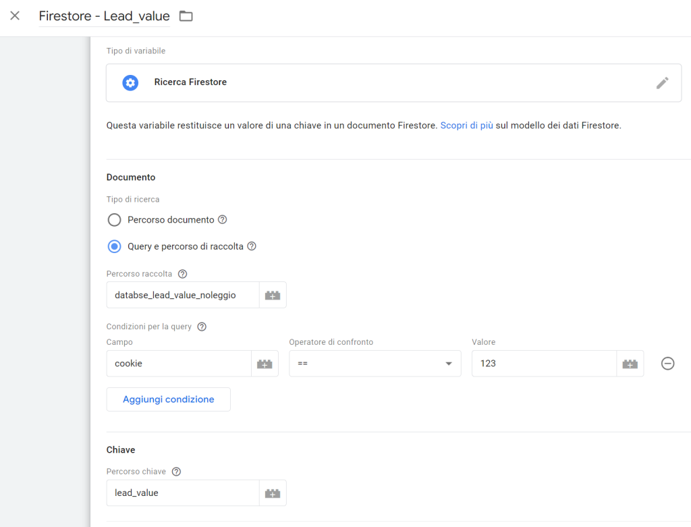Insert variable into Percorso chiave field
Screen dimensions: 691x527
point(273,493)
